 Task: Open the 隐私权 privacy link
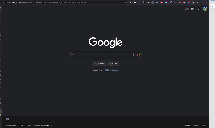[x=188, y=126]
